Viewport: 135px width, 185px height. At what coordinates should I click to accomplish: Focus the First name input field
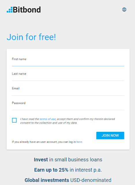68,62
